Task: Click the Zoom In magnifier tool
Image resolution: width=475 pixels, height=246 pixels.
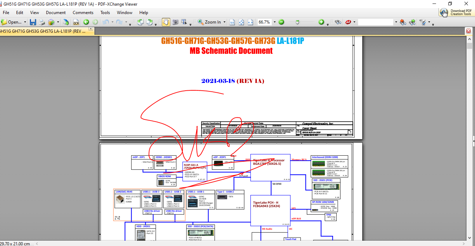Action: click(209, 22)
